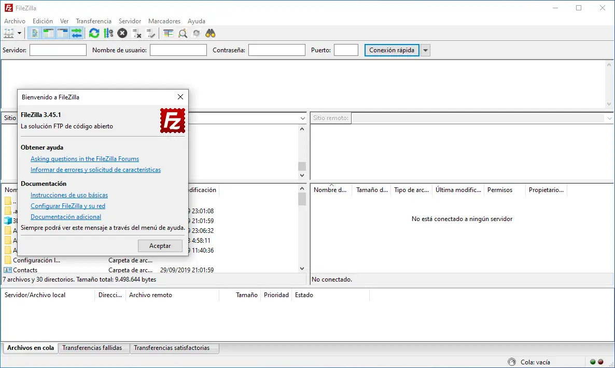Viewport: 615px width, 368px height.
Task: Open the Ayuda menu
Action: point(197,21)
